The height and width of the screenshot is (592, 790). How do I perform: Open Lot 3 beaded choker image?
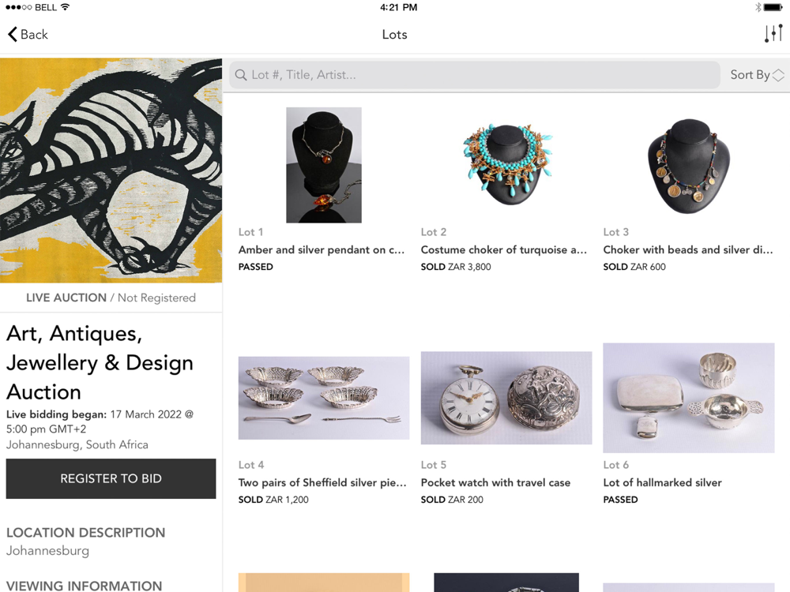point(689,166)
